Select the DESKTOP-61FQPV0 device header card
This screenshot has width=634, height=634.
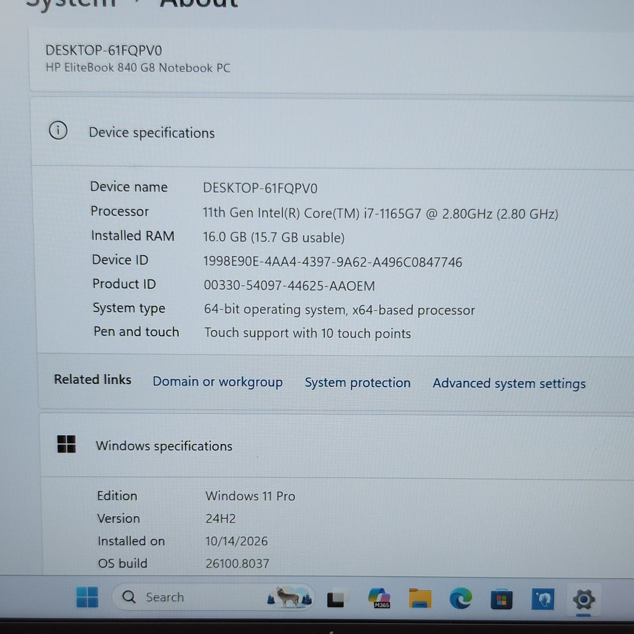coord(332,60)
